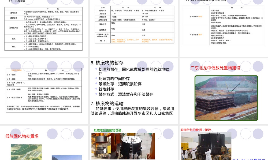Click the 包装容器的作用 cell

click(196, 17)
